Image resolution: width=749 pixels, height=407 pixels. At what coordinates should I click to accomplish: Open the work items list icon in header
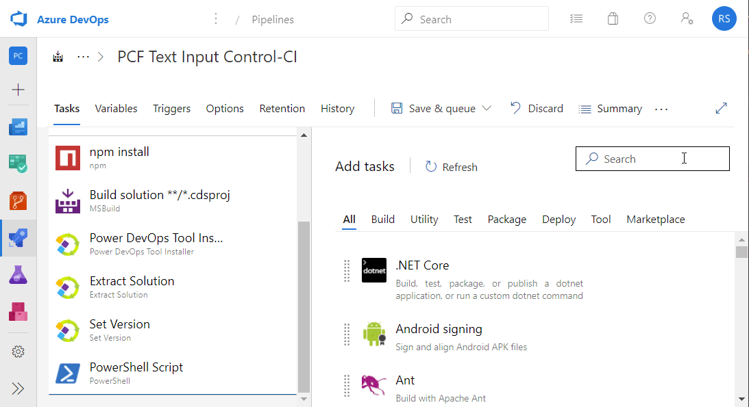[576, 19]
